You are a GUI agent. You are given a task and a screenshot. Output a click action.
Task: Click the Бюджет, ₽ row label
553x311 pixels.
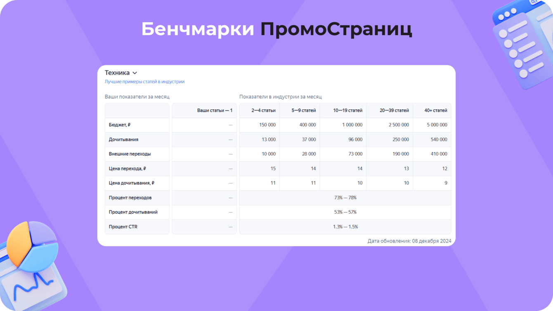point(120,125)
